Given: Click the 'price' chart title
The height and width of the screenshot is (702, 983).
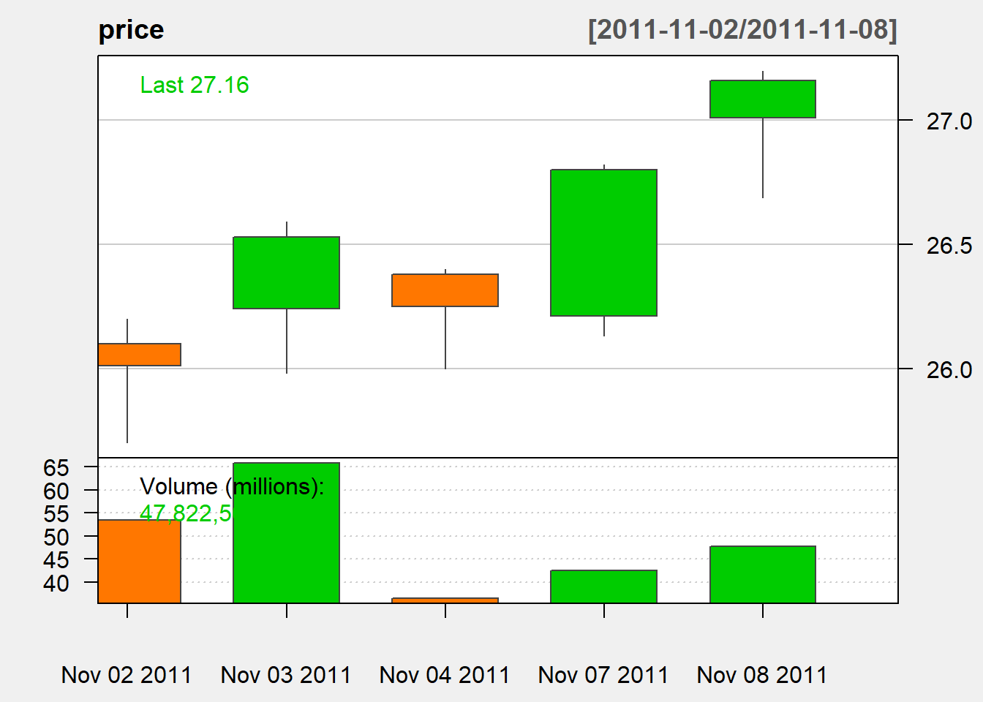Looking at the screenshot, I should [132, 30].
